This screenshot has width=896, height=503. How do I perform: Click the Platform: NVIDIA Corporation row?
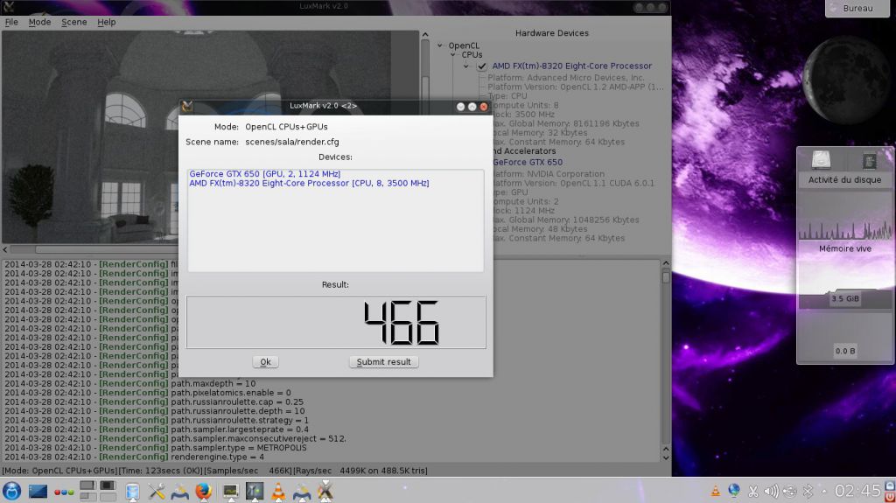tap(548, 174)
